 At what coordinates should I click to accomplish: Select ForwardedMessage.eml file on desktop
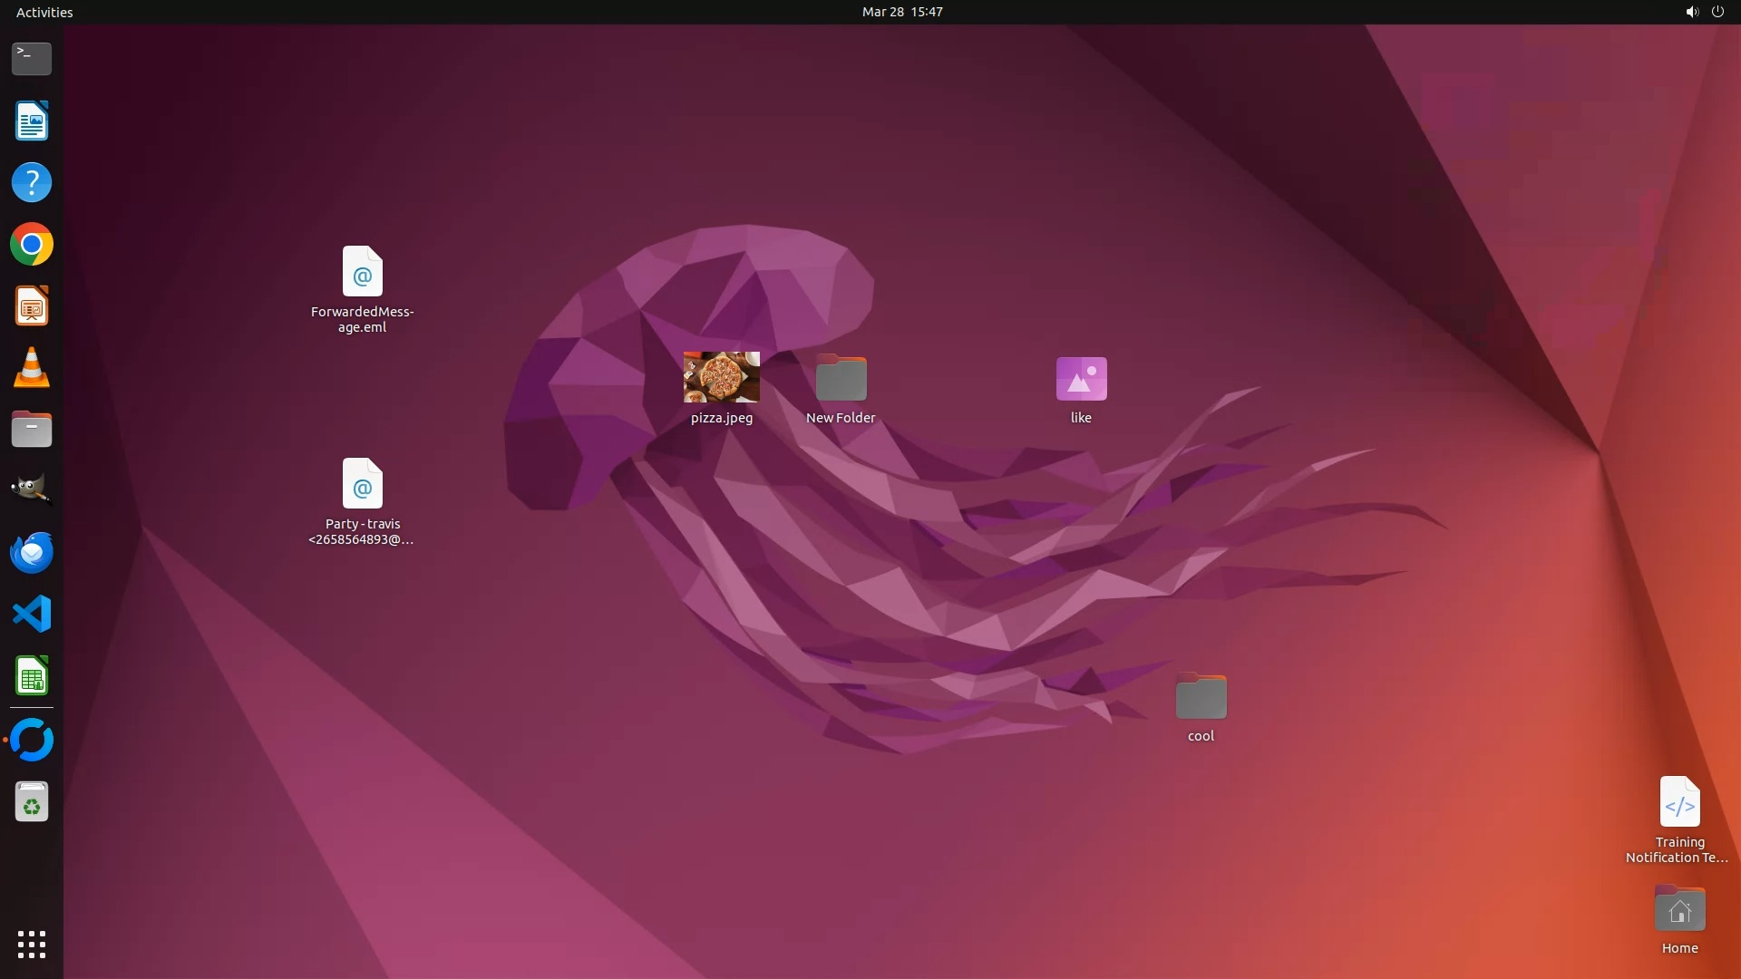pyautogui.click(x=362, y=272)
